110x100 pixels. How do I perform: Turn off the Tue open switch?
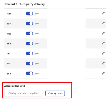pyautogui.click(x=29, y=23)
